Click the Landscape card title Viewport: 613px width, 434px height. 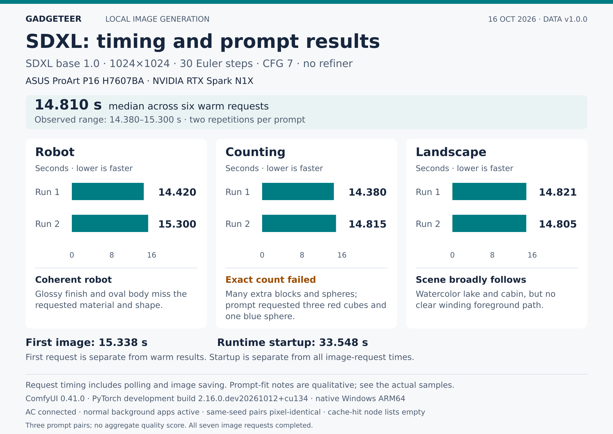pos(451,152)
